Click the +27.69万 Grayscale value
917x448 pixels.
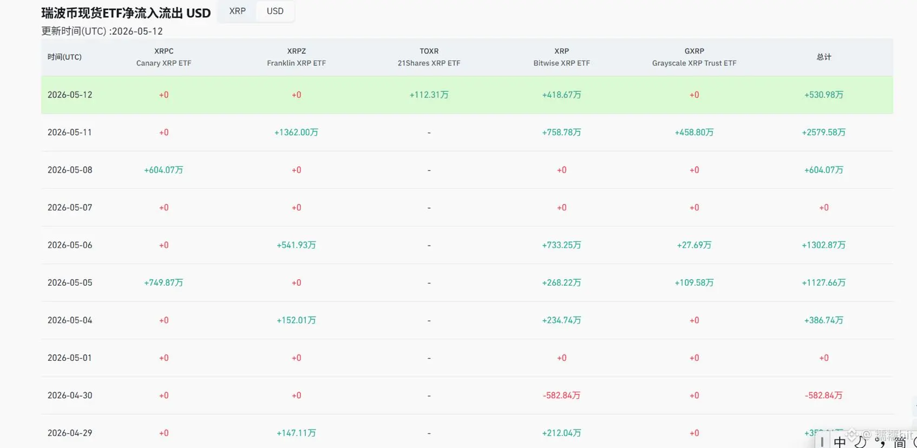(694, 245)
